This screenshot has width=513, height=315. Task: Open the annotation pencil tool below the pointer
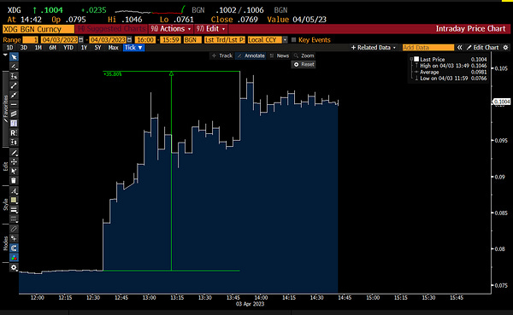pyautogui.click(x=14, y=67)
